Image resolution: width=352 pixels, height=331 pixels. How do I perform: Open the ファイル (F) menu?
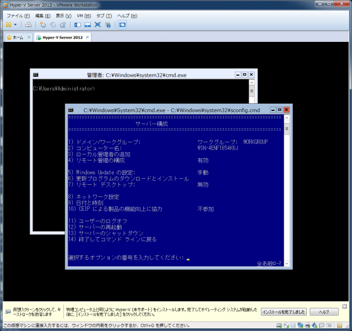[x=18, y=16]
